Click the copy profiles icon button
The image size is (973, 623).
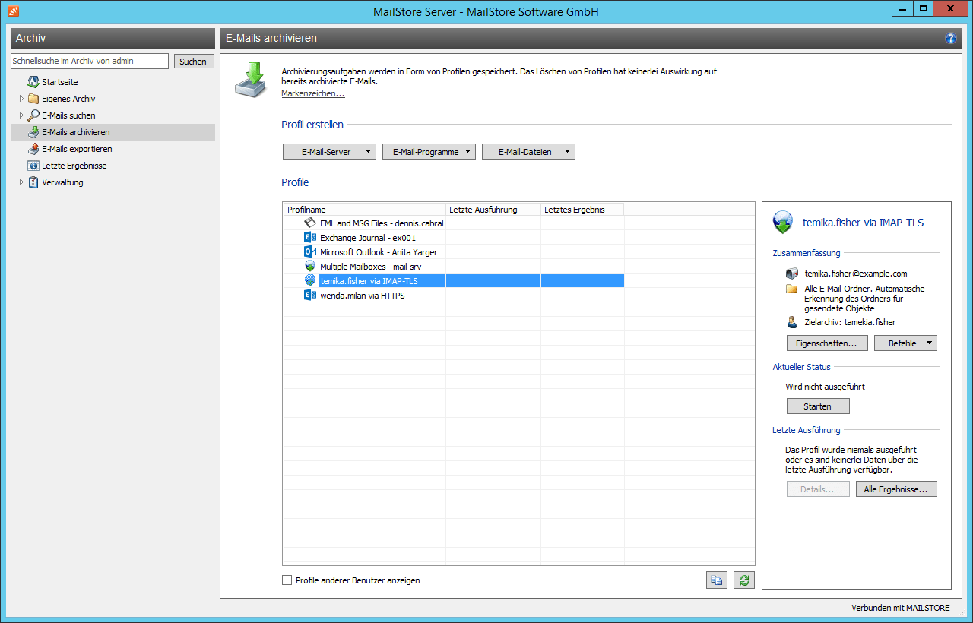click(716, 580)
